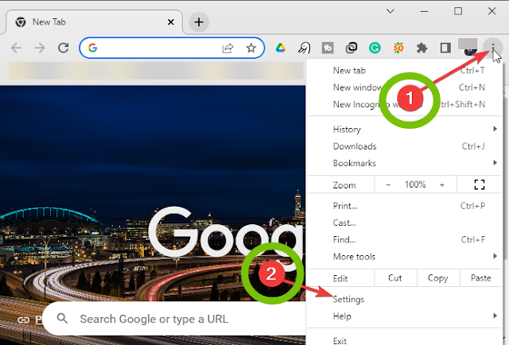The height and width of the screenshot is (345, 509).
Task: Open the Extensions puzzle piece menu
Action: pyautogui.click(x=422, y=48)
